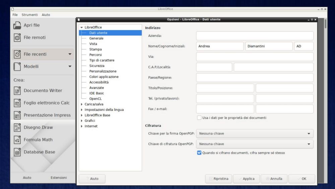Select Colori applicazione in options tree
Image resolution: width=335 pixels, height=189 pixels.
point(104,77)
